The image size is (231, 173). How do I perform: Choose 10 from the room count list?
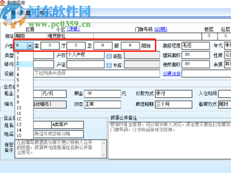coord(24,108)
